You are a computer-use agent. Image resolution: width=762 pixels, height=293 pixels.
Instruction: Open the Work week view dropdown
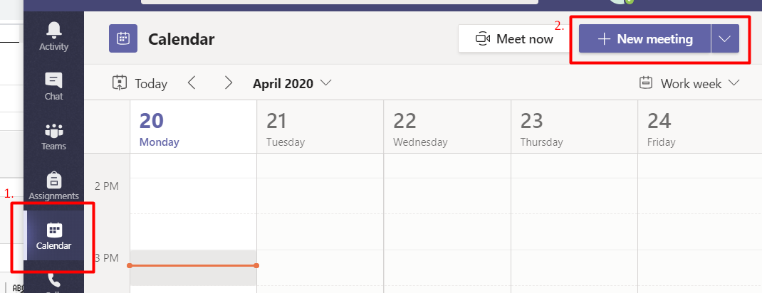tap(690, 83)
